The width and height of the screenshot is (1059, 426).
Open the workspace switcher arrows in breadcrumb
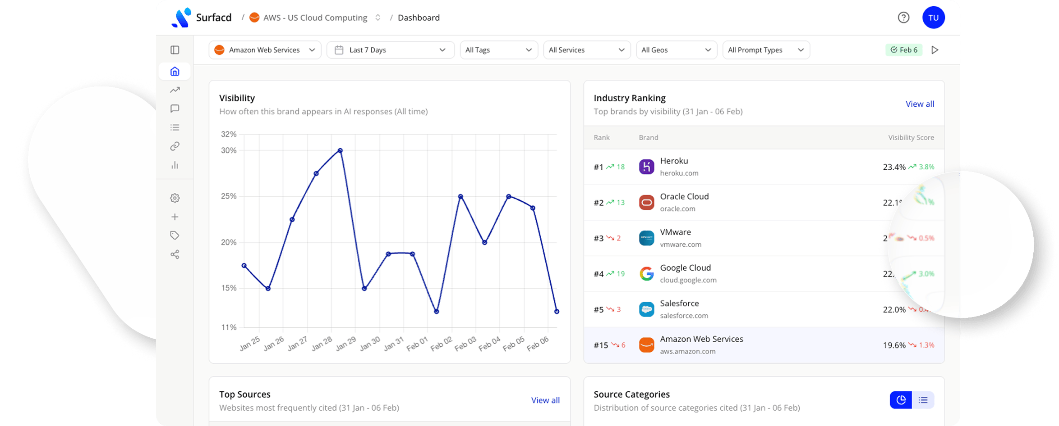click(x=378, y=18)
